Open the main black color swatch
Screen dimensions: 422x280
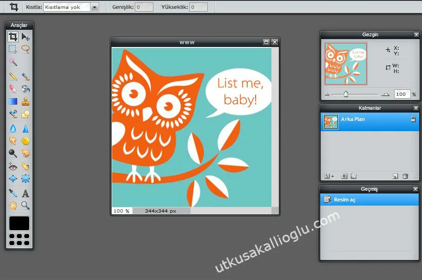tap(19, 223)
